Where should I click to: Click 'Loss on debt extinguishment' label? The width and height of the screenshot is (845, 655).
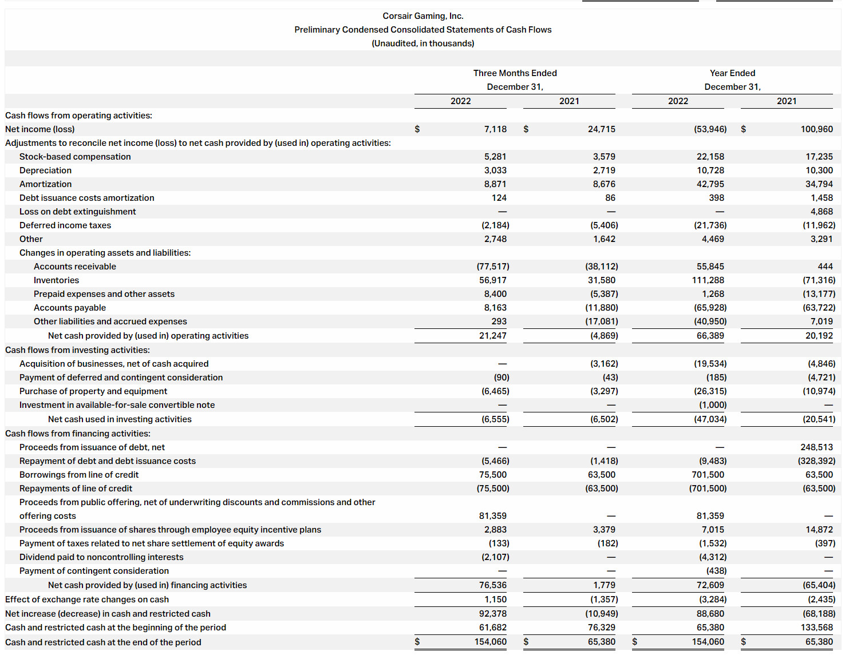(x=77, y=212)
